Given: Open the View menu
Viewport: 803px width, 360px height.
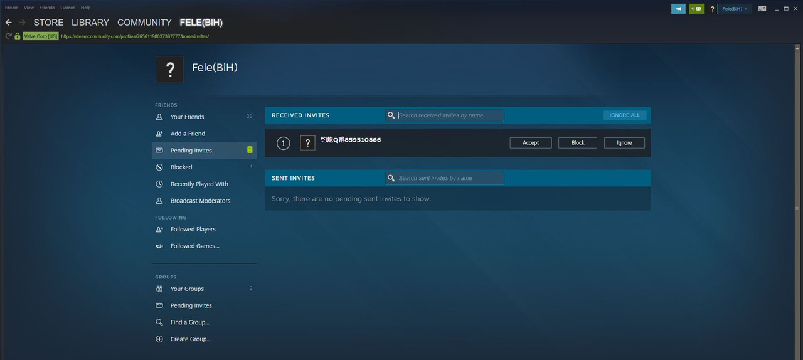Looking at the screenshot, I should pyautogui.click(x=29, y=8).
